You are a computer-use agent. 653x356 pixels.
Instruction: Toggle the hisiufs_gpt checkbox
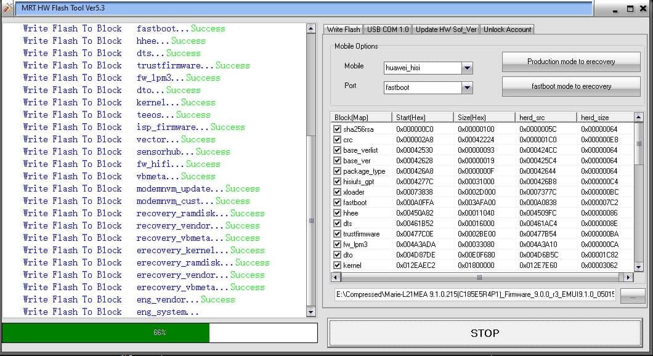click(x=338, y=181)
